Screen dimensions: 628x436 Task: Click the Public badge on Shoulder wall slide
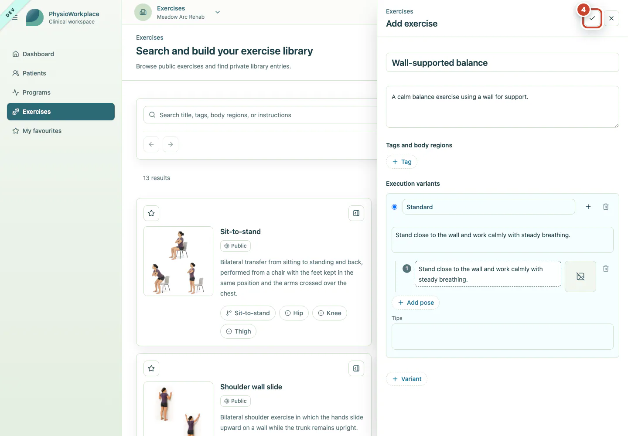point(235,401)
